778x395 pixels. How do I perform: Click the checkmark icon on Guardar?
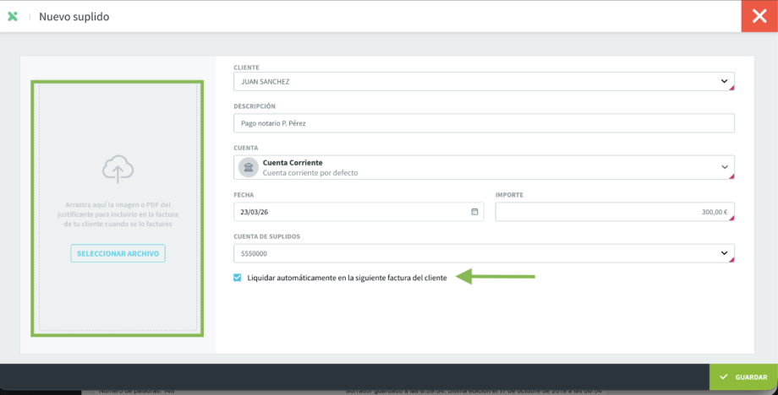[x=722, y=377]
